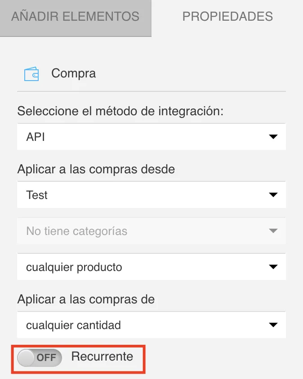Open the PROPIEDADES tab
This screenshot has width=303, height=379.
(x=227, y=17)
